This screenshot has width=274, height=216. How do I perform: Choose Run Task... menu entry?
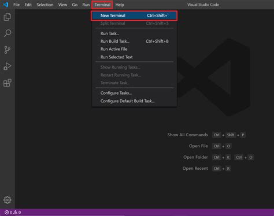click(x=134, y=33)
